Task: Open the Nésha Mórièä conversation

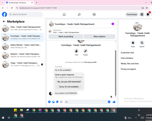Action: point(22,46)
